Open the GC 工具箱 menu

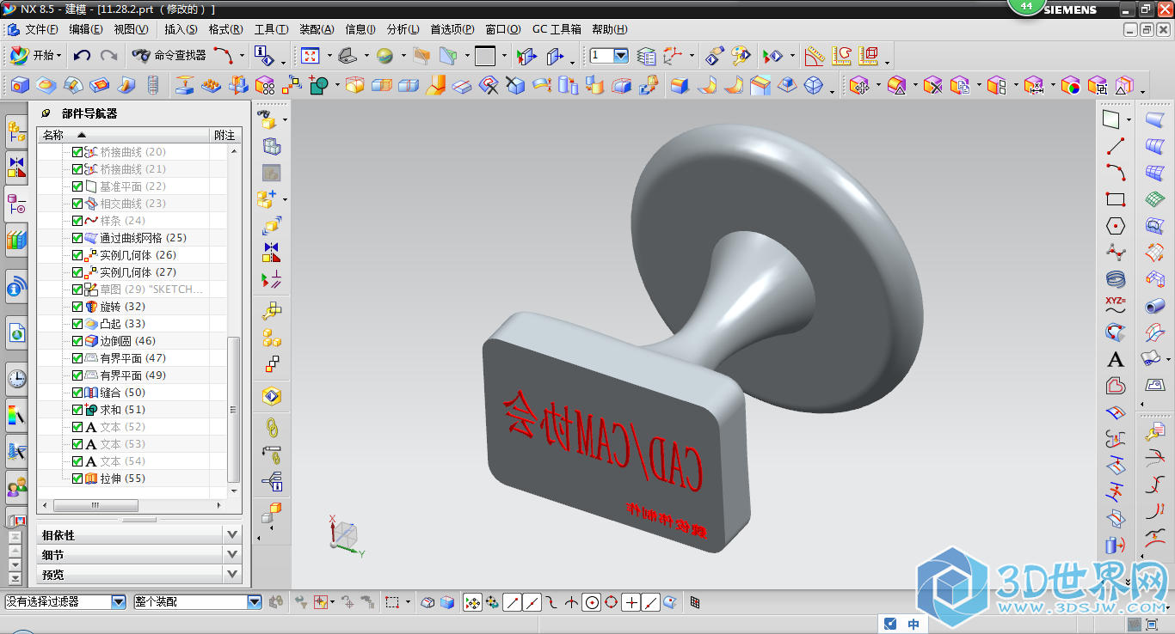point(557,29)
